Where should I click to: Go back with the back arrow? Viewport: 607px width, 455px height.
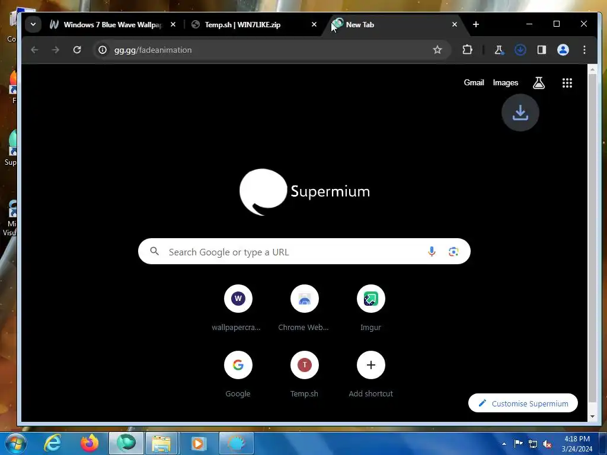(34, 50)
